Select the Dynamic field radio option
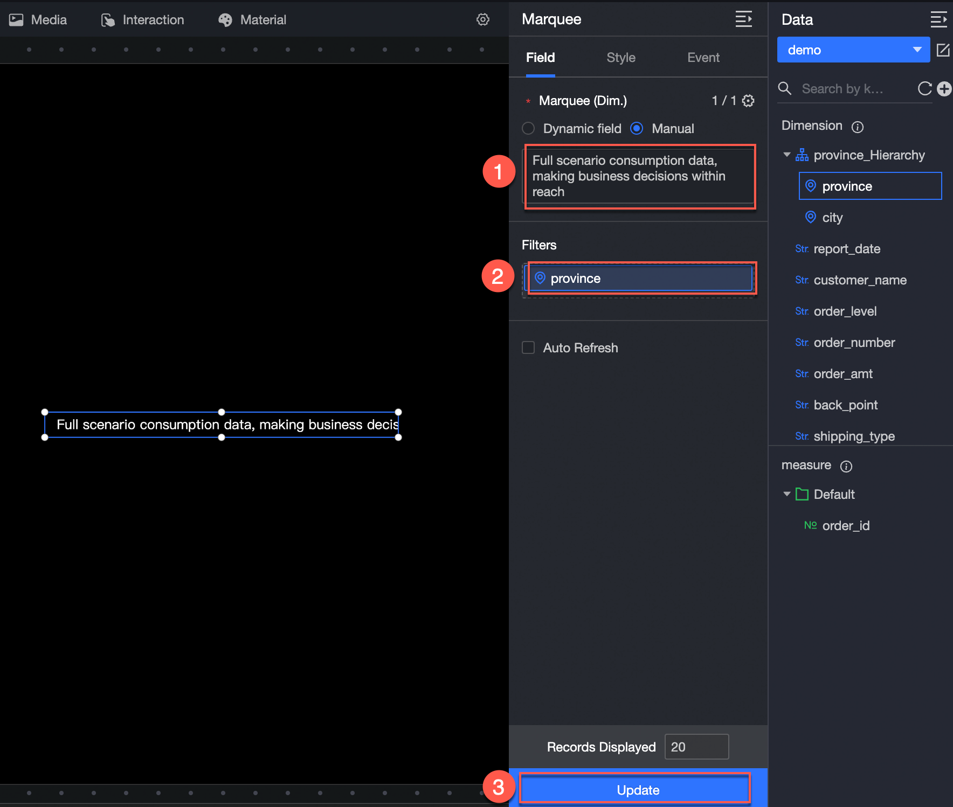Screen dimensions: 953x807 (x=528, y=129)
